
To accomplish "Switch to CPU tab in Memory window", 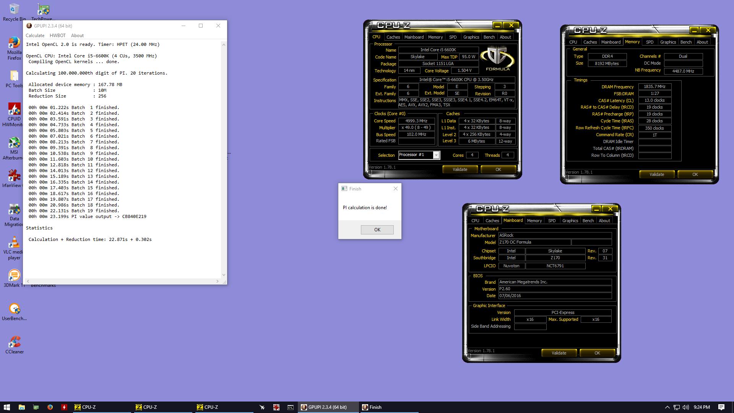I will (573, 42).
